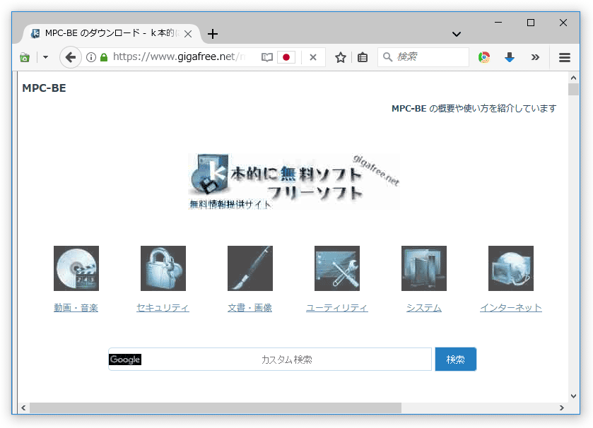Focus the gigafree.net URL address field
The image size is (593, 428).
(179, 57)
